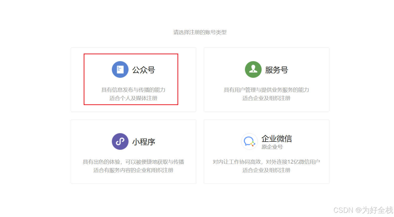The width and height of the screenshot is (394, 217).
Task: Click text 适合个人及媒体注册
Action: pos(133,98)
